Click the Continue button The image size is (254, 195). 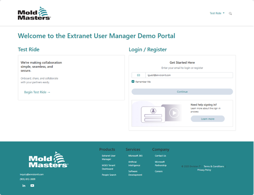[x=182, y=92]
